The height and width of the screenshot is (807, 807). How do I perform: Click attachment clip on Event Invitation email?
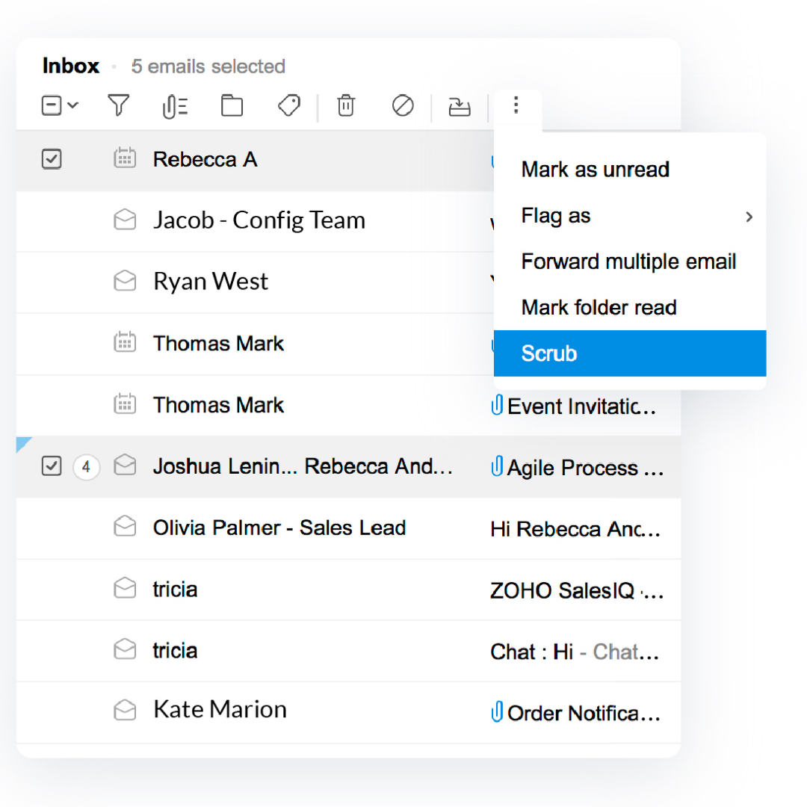497,405
